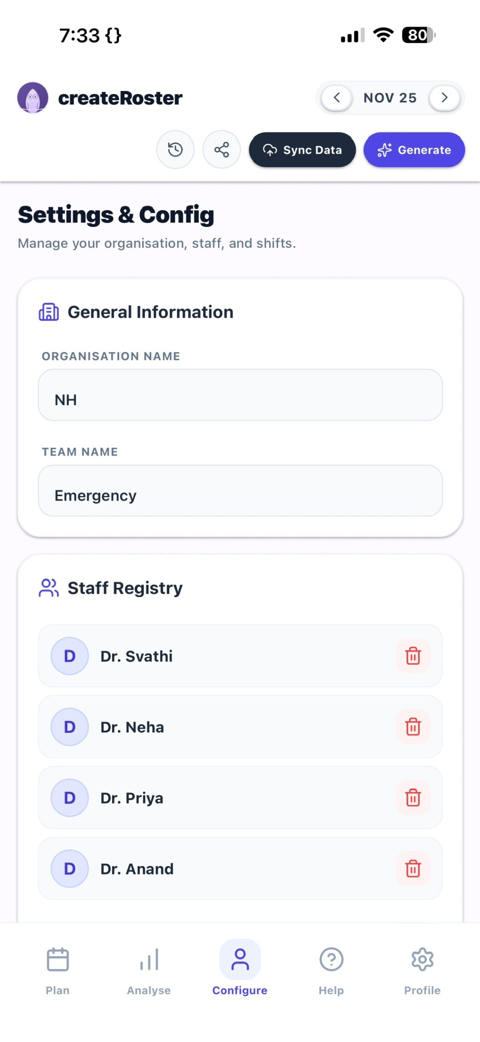Tap the Dr. Svathi avatar circle

(x=70, y=656)
